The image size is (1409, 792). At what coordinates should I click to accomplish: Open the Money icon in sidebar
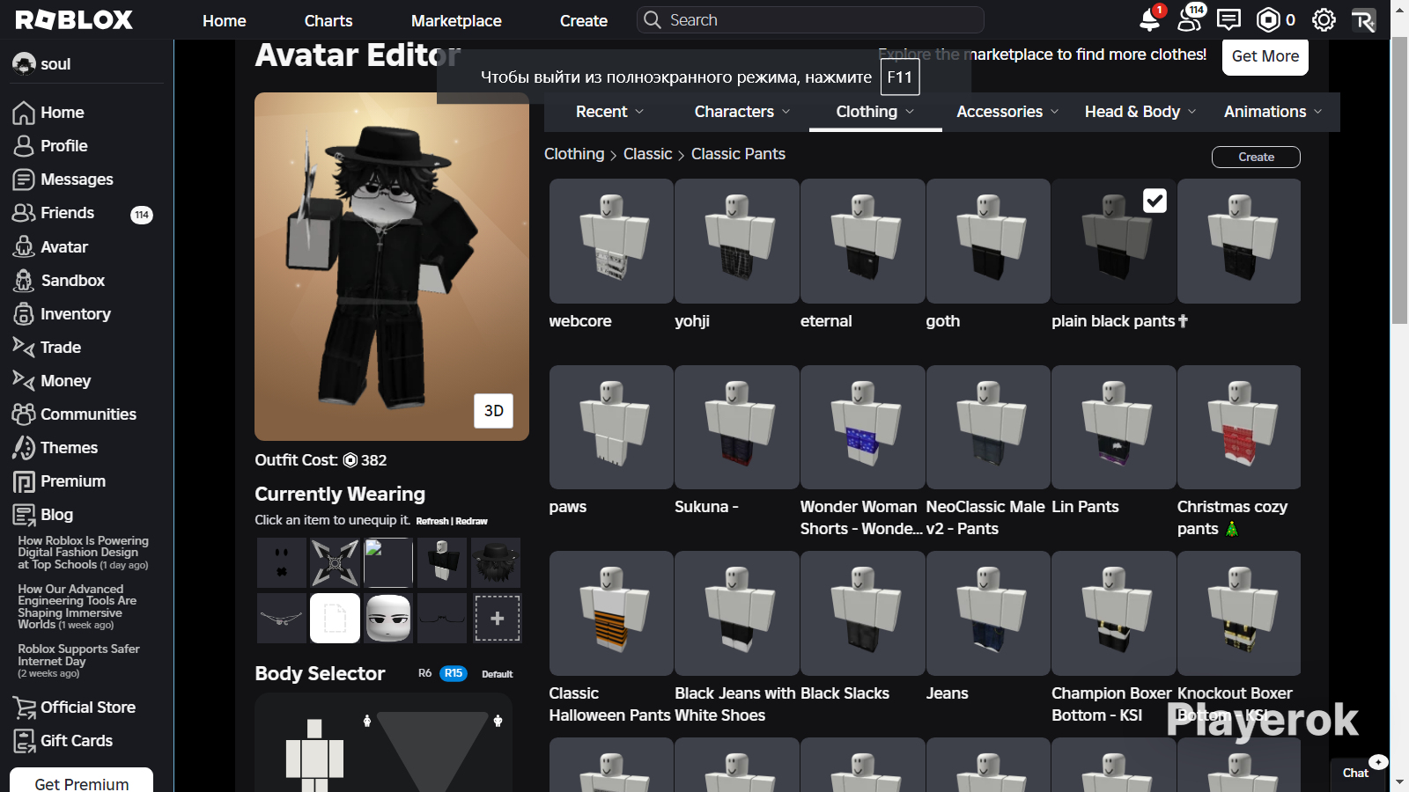[24, 381]
